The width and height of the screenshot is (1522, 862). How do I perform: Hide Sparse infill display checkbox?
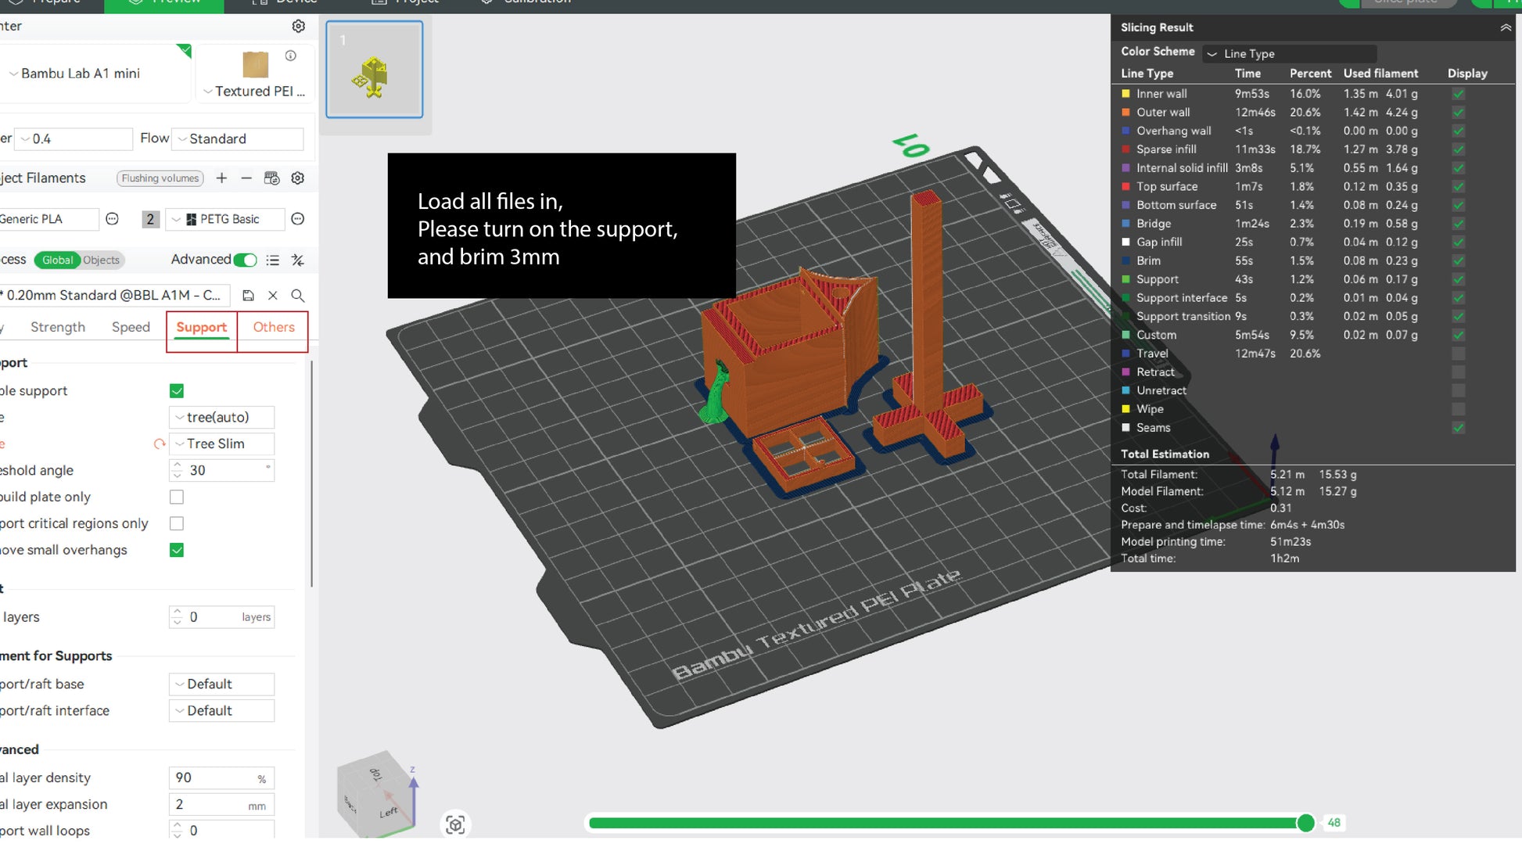point(1458,149)
